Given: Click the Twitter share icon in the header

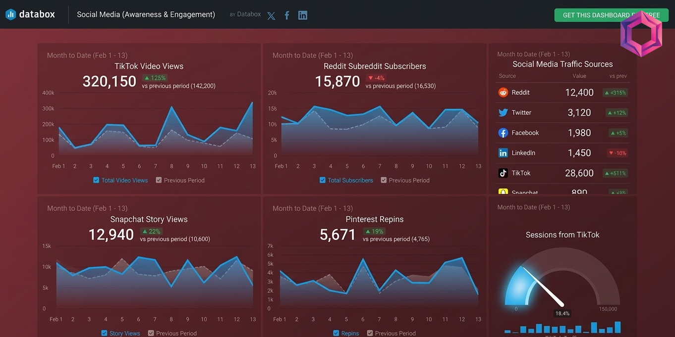Looking at the screenshot, I should (271, 15).
